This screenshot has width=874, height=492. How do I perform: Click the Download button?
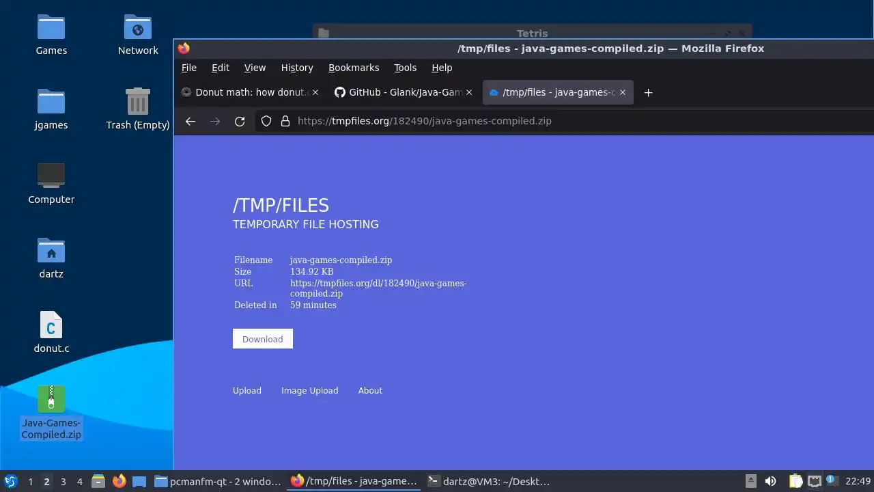coord(263,339)
